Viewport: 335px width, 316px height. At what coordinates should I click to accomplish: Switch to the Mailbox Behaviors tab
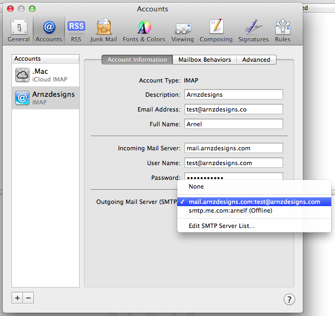205,60
